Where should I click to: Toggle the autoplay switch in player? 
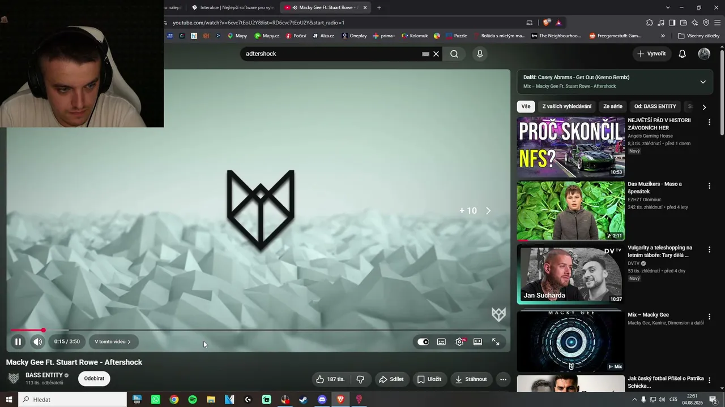tap(423, 341)
